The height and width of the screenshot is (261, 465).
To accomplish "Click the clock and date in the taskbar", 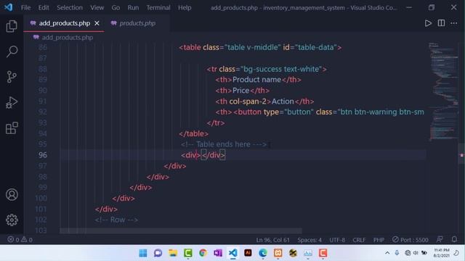I will click(441, 253).
